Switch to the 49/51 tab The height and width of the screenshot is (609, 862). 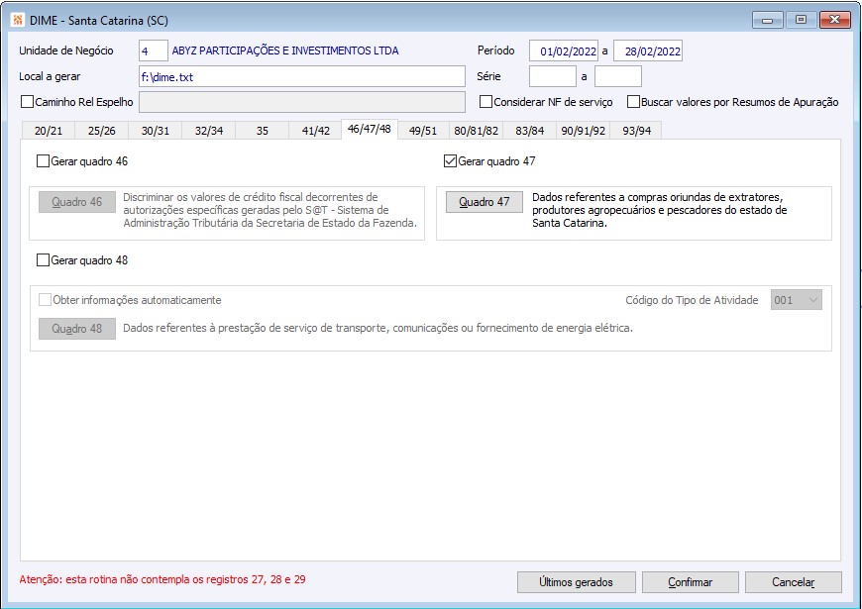[x=423, y=131]
